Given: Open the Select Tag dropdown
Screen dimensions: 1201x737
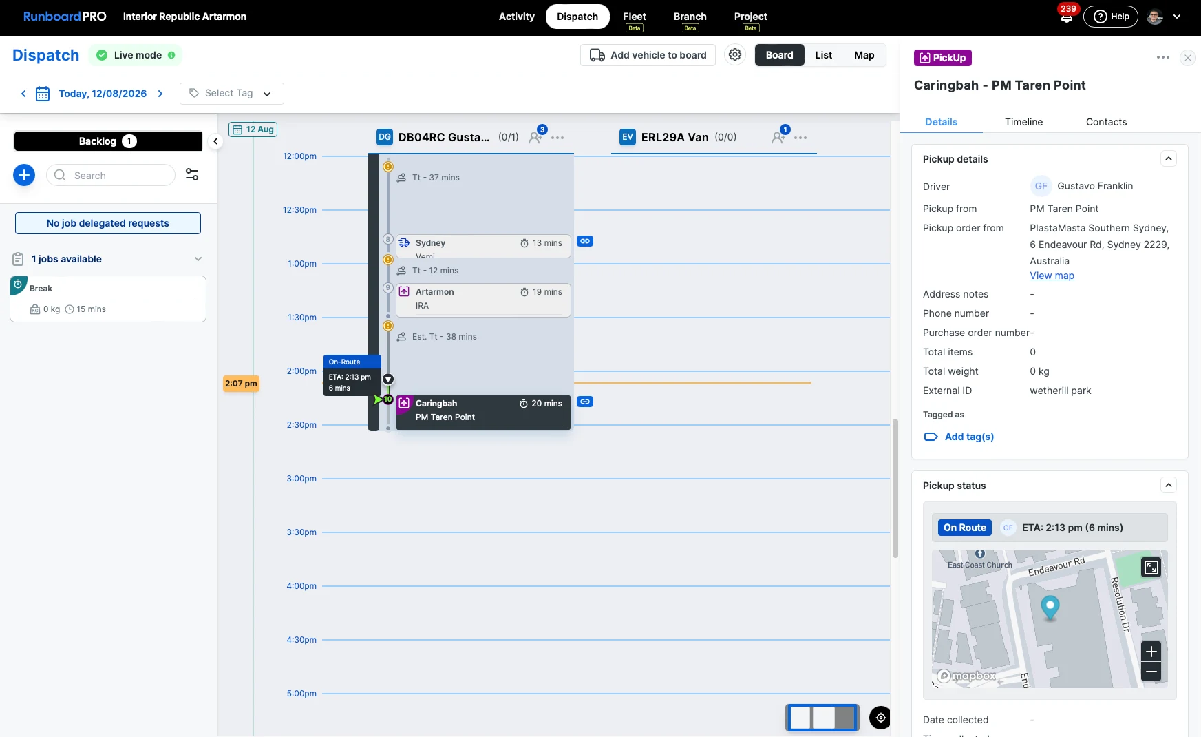Looking at the screenshot, I should [231, 94].
